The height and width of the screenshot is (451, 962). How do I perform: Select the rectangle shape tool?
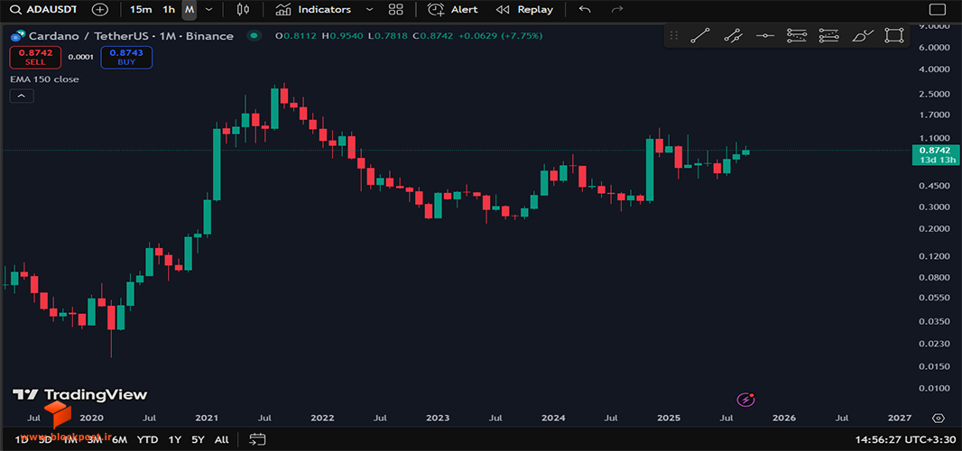(894, 35)
